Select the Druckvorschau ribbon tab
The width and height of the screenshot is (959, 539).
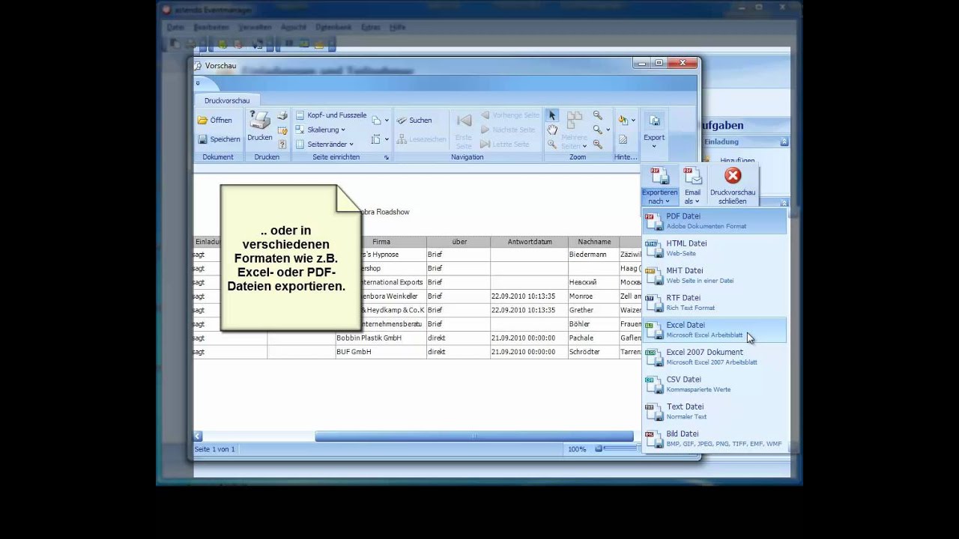pos(227,100)
